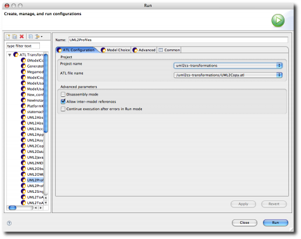Click the EModelCo configuration icon
Screen dimensions: 301x239
pos(23,61)
